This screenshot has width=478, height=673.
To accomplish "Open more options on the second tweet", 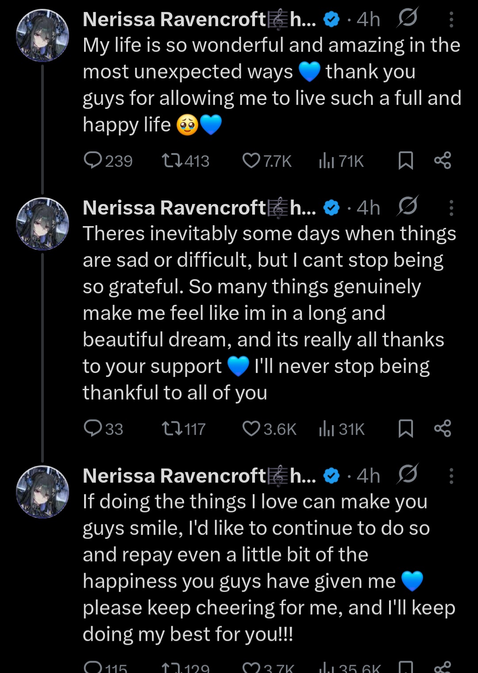I will click(x=451, y=208).
